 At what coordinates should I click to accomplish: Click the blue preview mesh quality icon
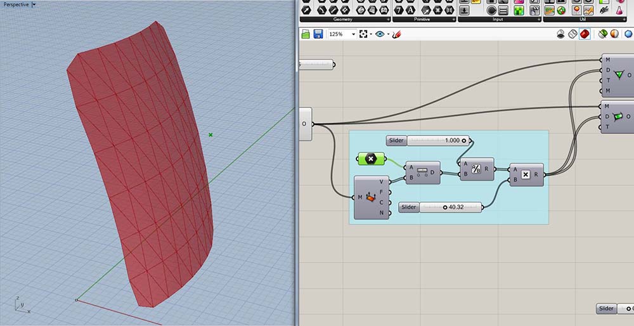pos(629,34)
